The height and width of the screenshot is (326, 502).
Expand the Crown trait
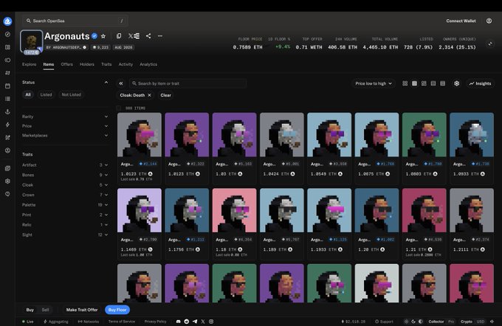tap(64, 195)
